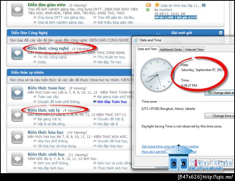
Task: Open Hỏi đáp Tin học subforum
Action: (x=109, y=62)
